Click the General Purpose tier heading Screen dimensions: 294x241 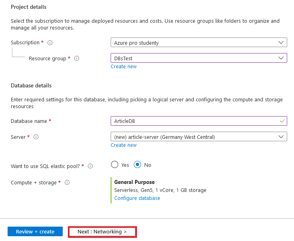click(134, 182)
